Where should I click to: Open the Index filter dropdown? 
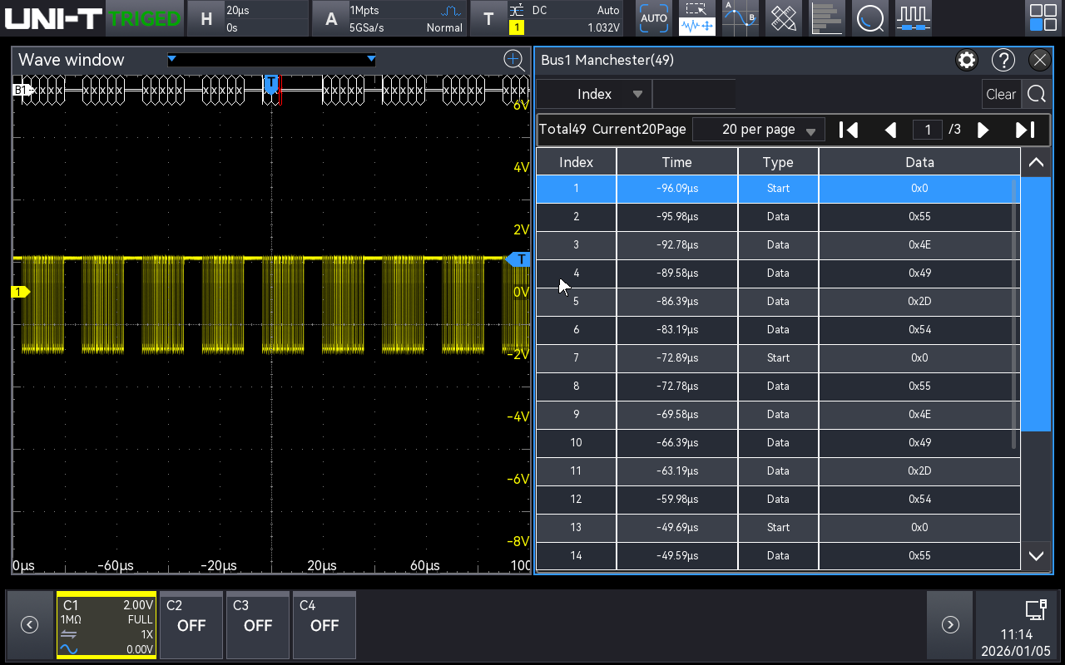click(x=594, y=94)
